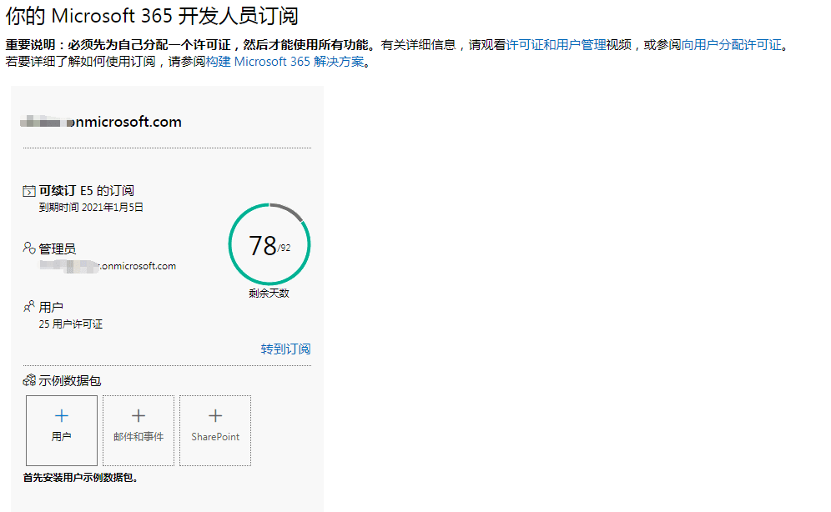Viewport: 831px width, 512px height.
Task: Click the administrator email under 管理员
Action: point(108,266)
